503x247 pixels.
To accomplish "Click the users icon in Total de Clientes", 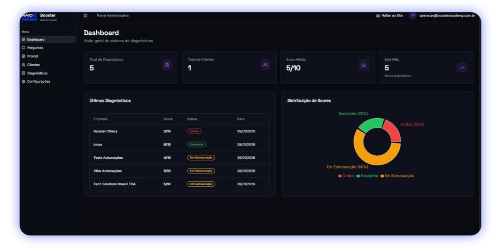I will [x=265, y=65].
